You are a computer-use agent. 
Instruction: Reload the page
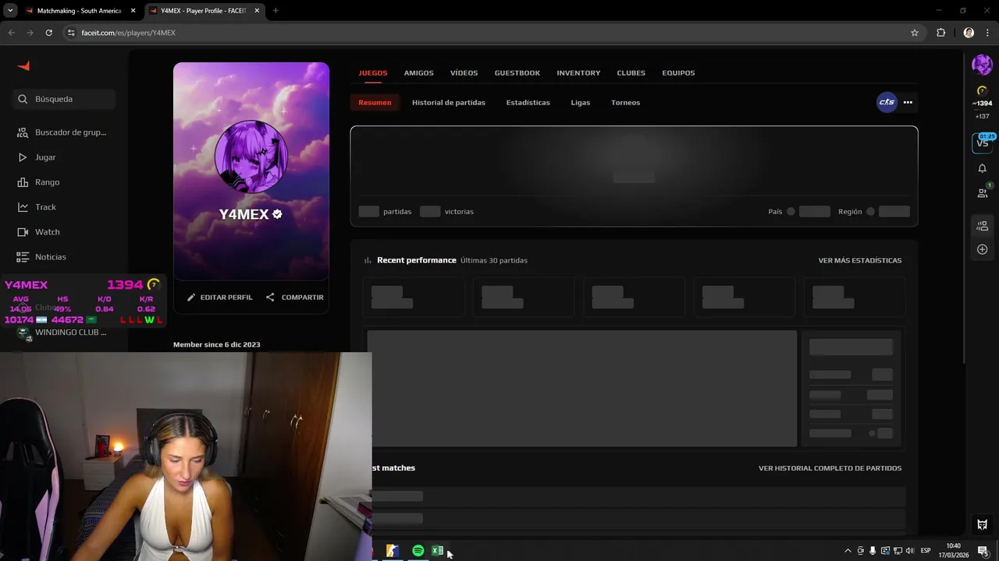click(48, 33)
